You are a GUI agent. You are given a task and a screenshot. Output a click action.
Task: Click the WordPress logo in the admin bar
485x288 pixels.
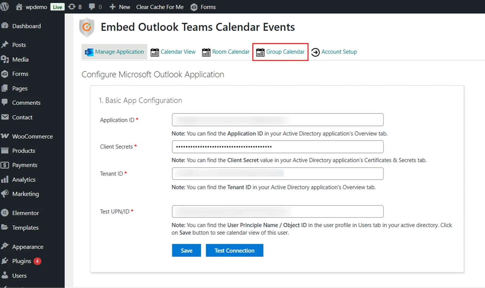tap(5, 7)
